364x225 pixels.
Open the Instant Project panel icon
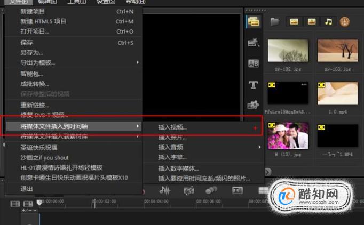[254, 43]
